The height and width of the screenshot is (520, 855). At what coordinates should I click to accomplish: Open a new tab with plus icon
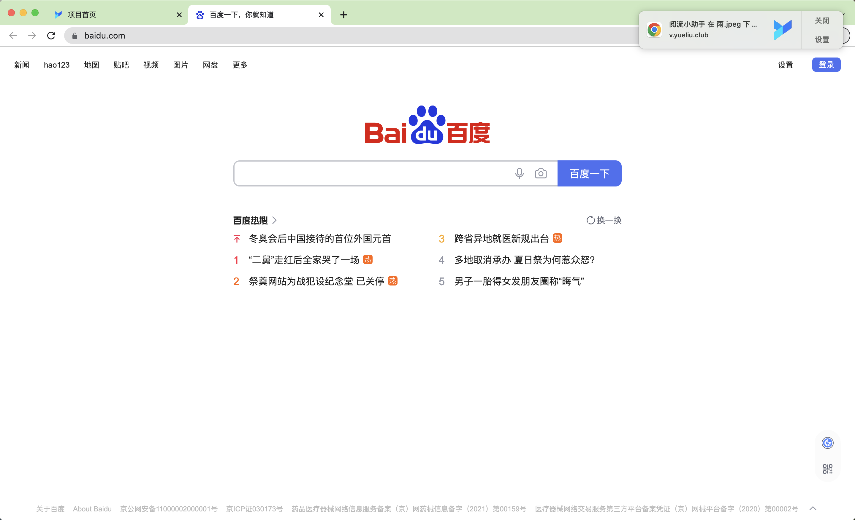[343, 15]
